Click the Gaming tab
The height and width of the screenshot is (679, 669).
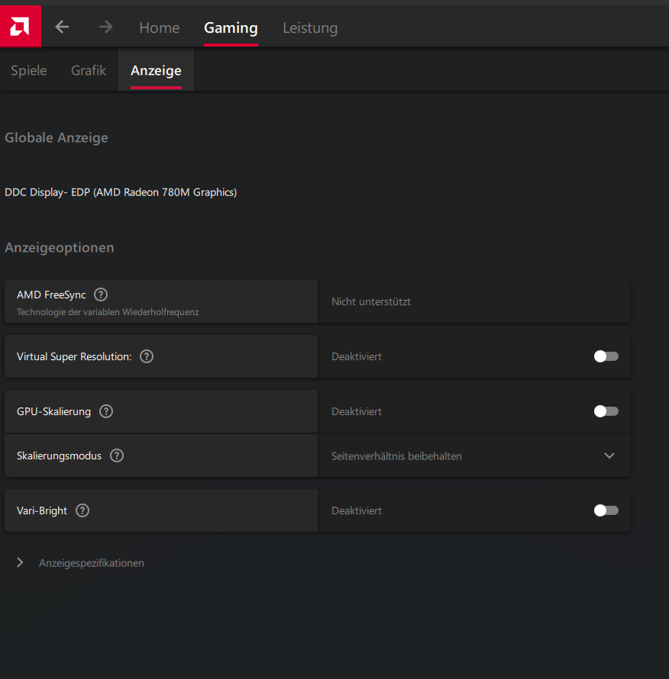231,28
